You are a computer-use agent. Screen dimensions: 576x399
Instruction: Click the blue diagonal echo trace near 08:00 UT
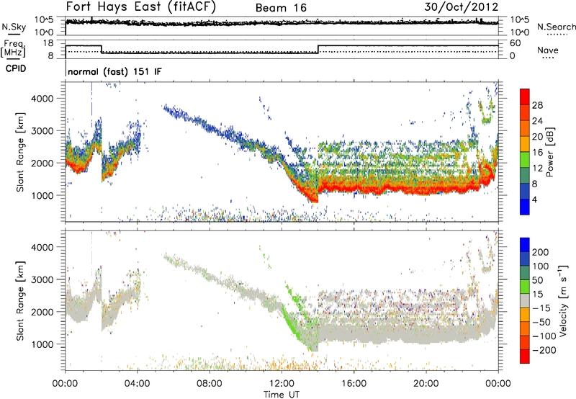[x=210, y=127]
